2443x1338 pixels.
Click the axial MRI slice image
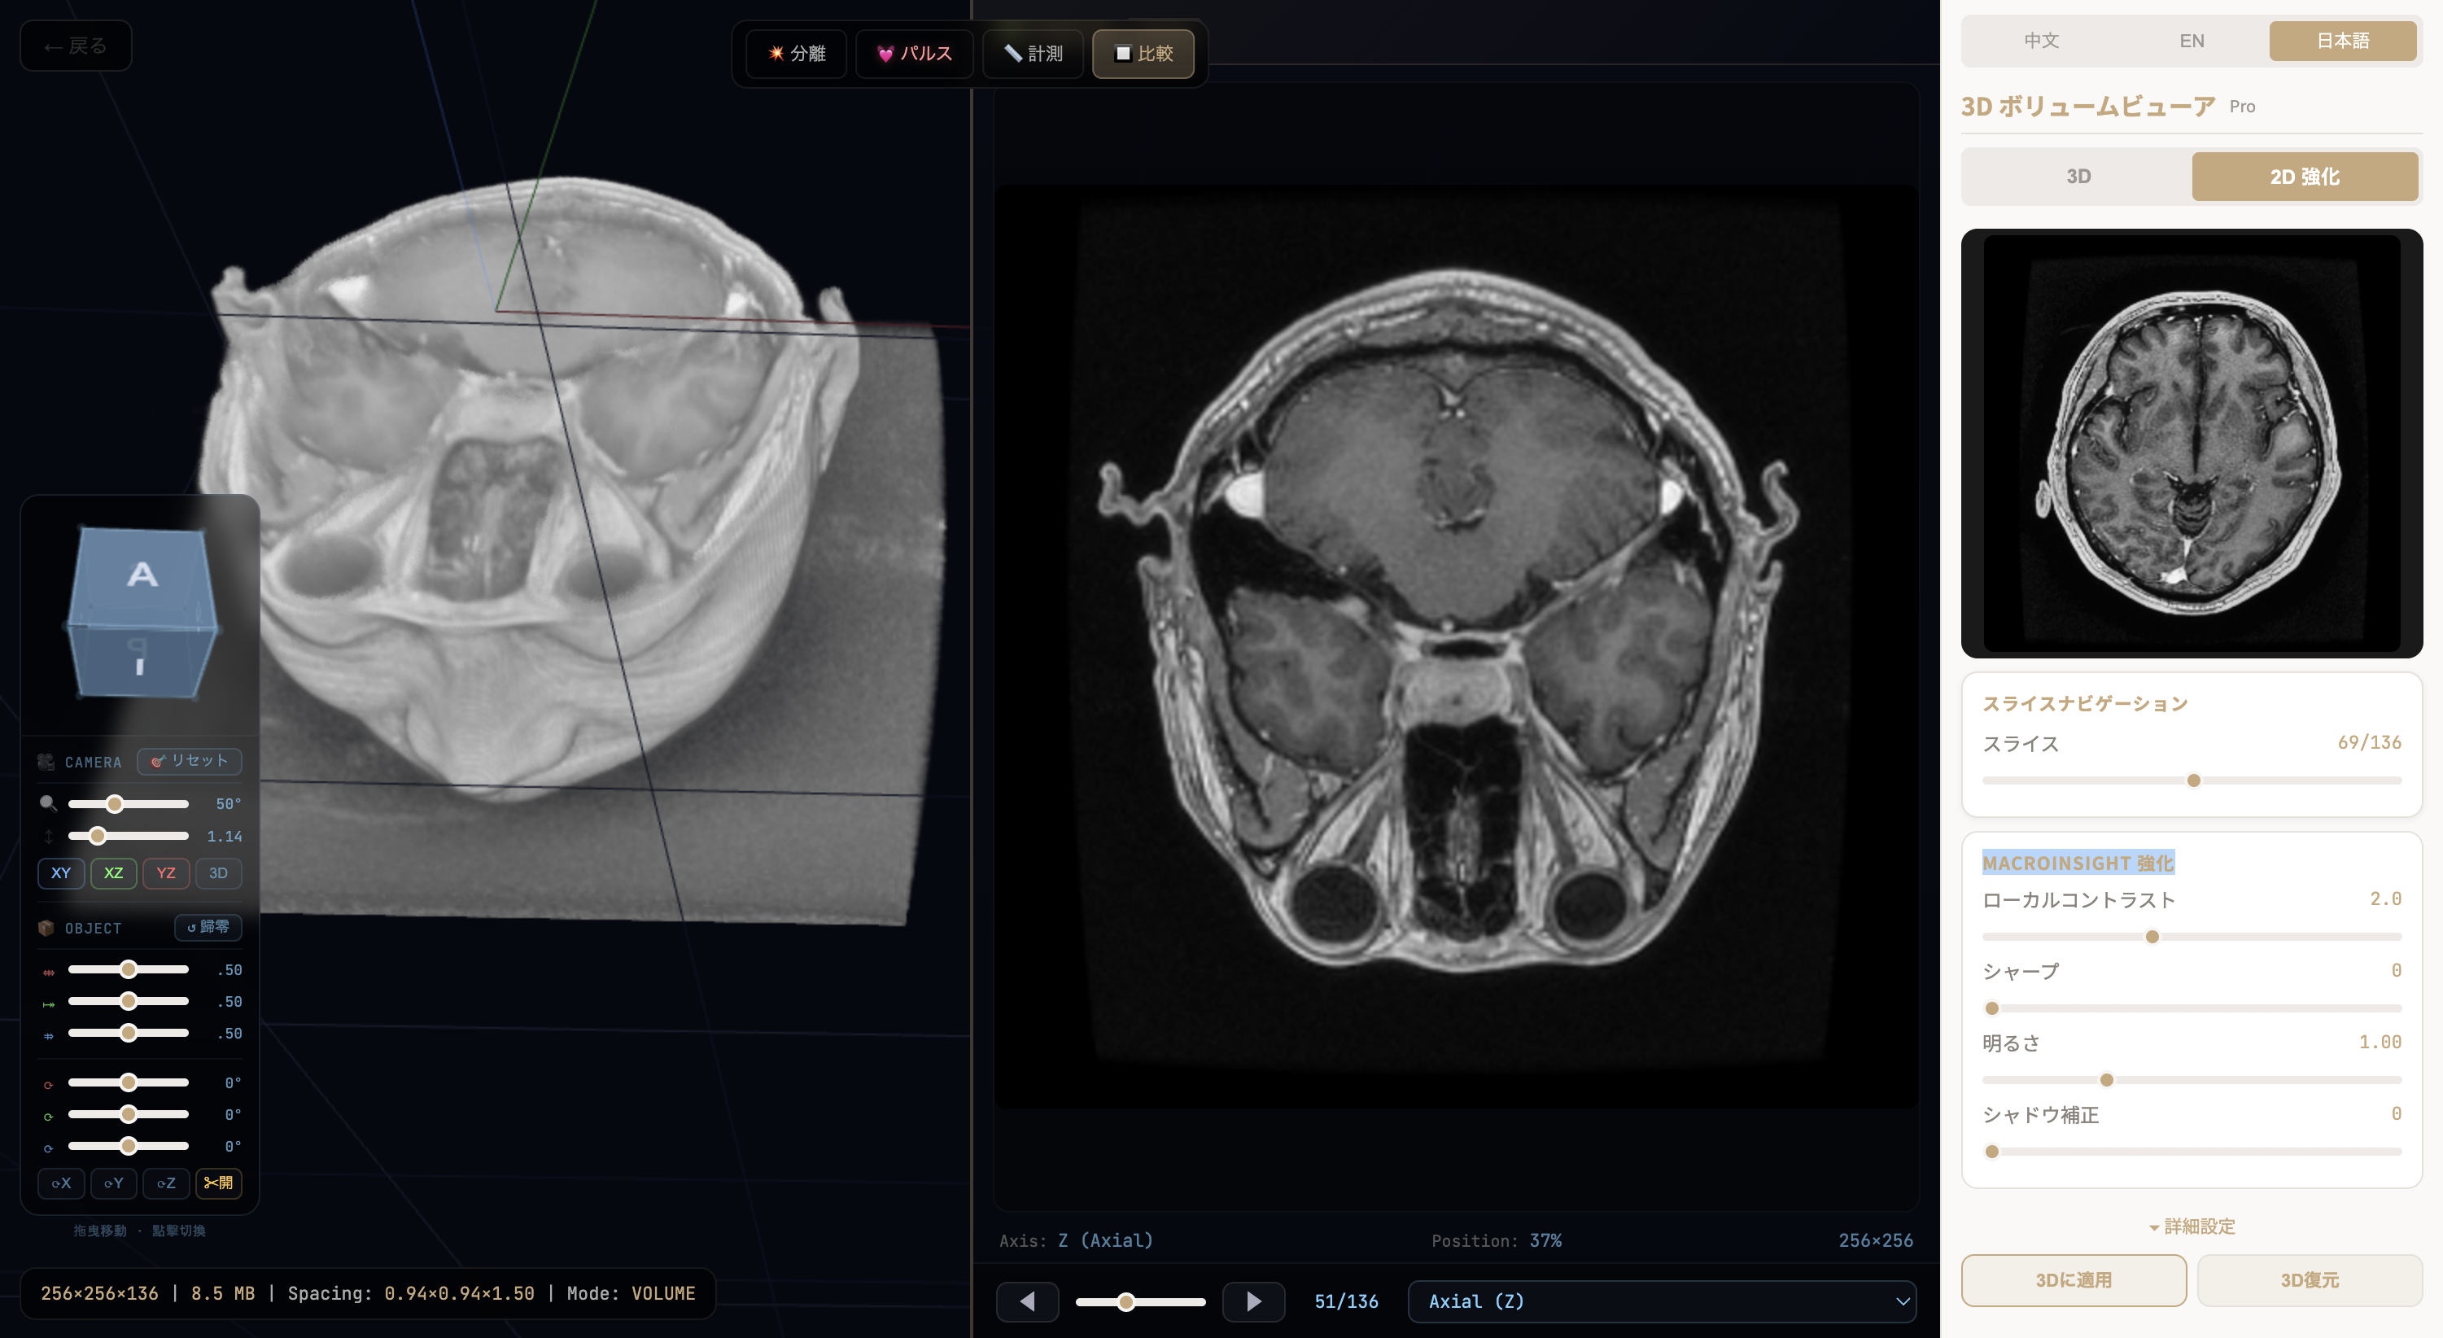[x=1456, y=647]
